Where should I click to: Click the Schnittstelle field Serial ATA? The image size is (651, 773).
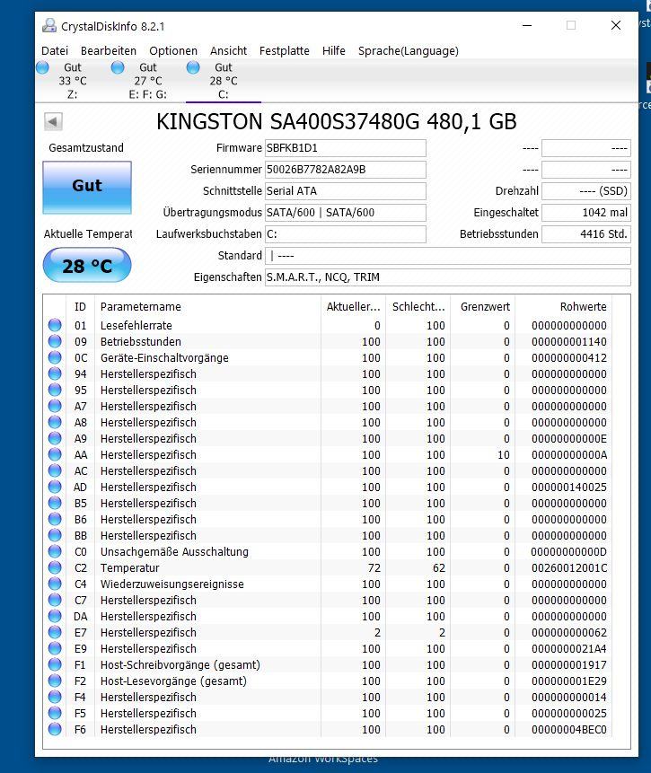coord(345,191)
